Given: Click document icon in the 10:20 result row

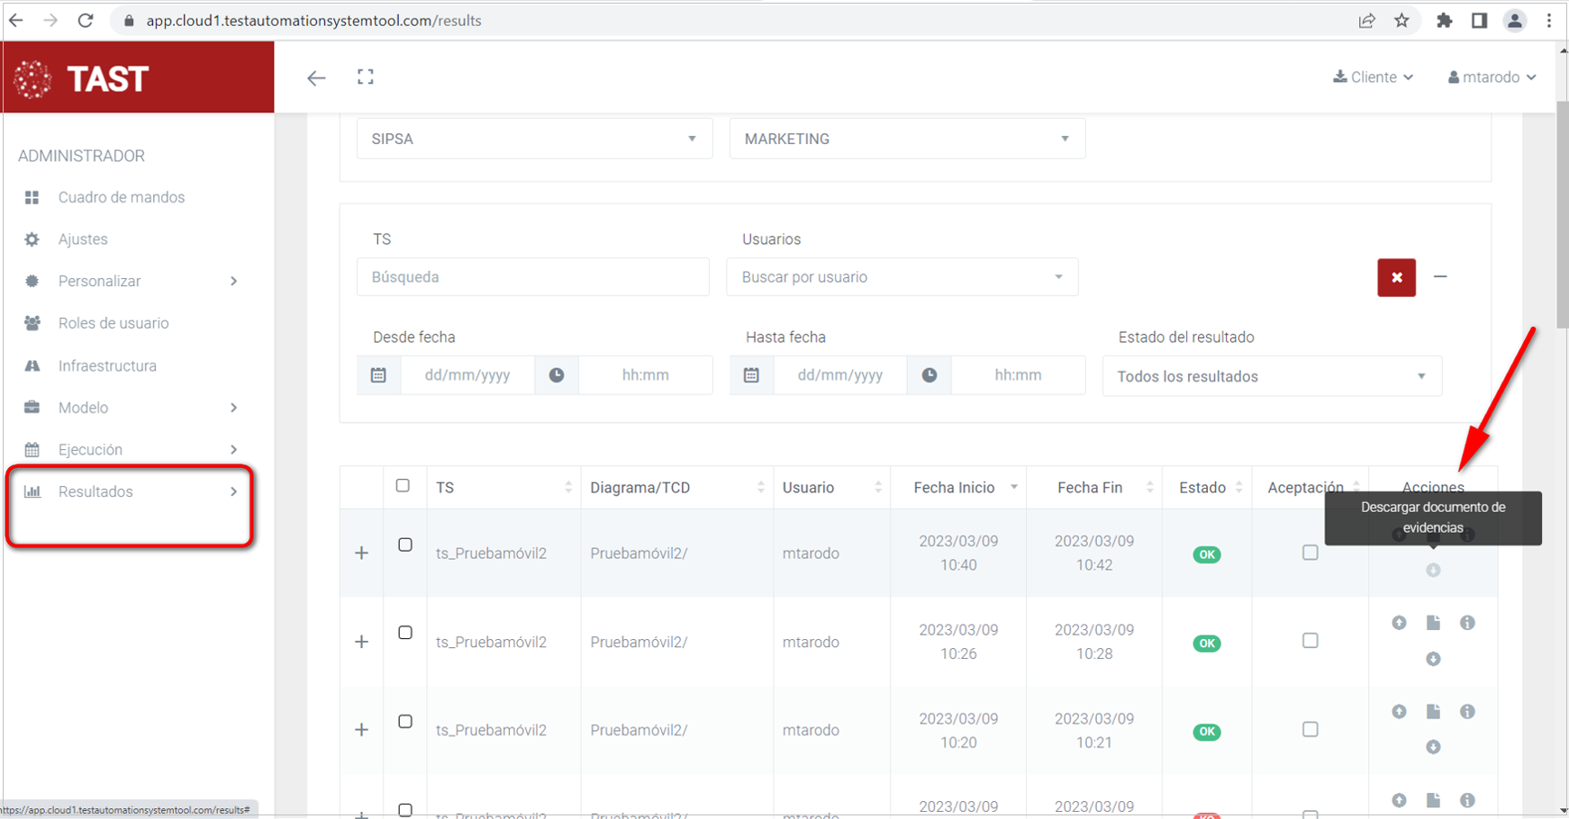Looking at the screenshot, I should (x=1433, y=712).
